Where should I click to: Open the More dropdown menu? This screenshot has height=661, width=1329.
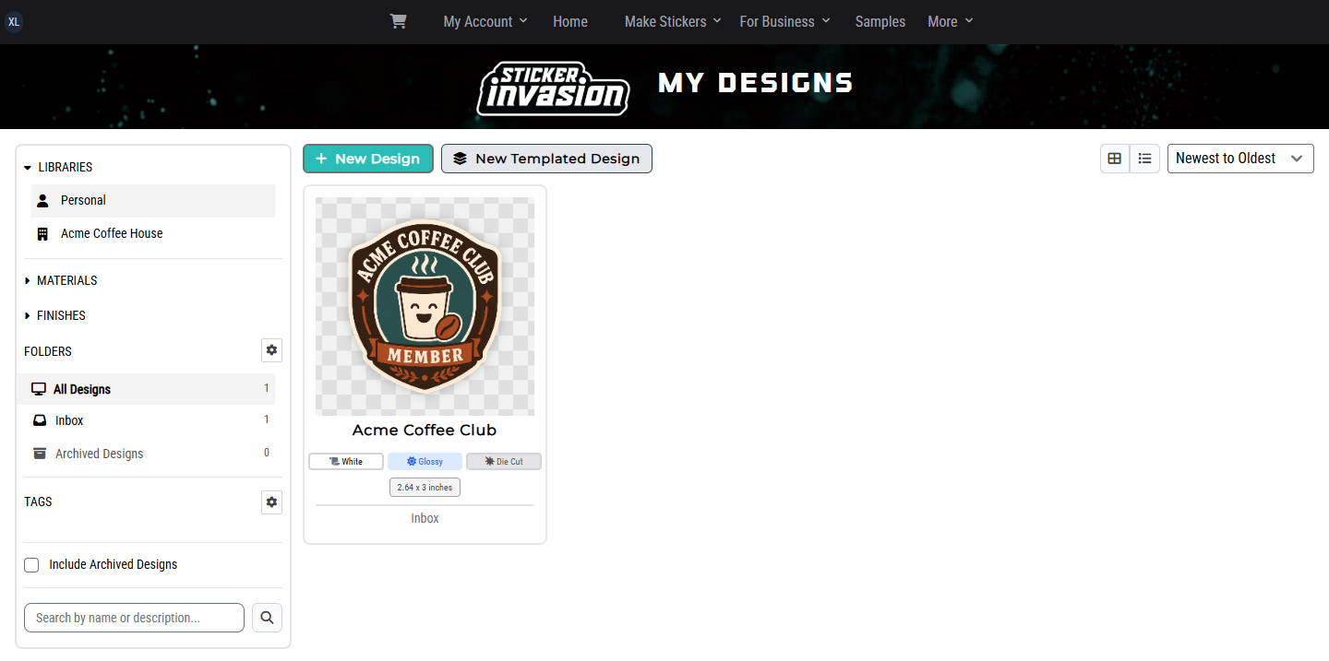pos(951,21)
